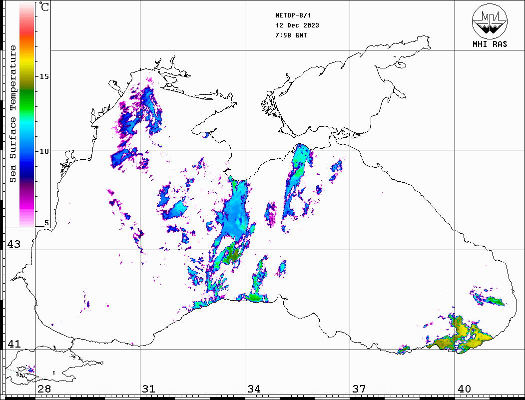Click longitude label 40

(464, 389)
